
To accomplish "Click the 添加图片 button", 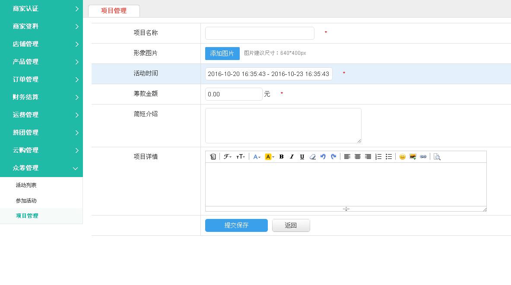I will pos(222,54).
